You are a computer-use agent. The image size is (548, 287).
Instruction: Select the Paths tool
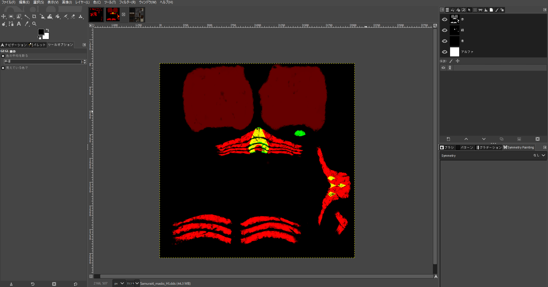11,24
